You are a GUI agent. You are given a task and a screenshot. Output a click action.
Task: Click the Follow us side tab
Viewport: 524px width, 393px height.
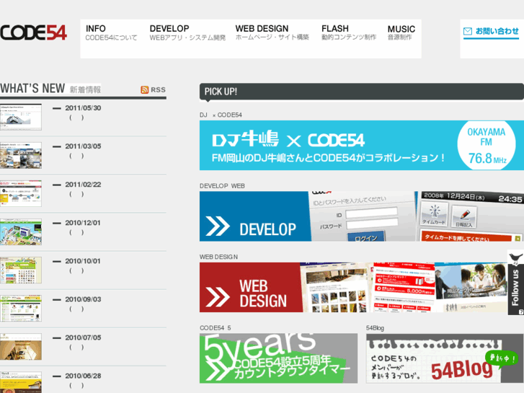515,282
